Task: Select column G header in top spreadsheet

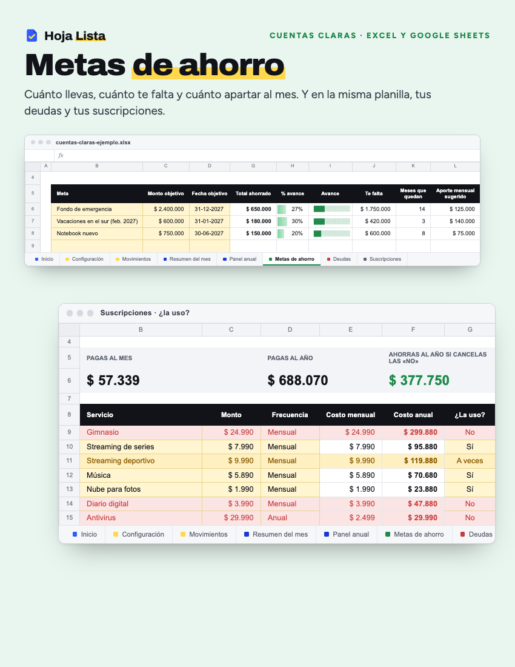Action: click(x=253, y=166)
